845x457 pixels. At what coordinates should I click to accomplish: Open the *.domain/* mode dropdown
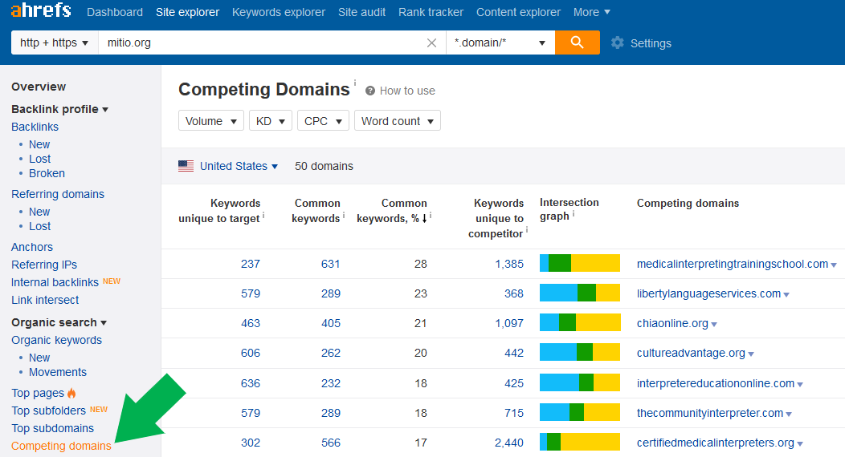pyautogui.click(x=500, y=42)
